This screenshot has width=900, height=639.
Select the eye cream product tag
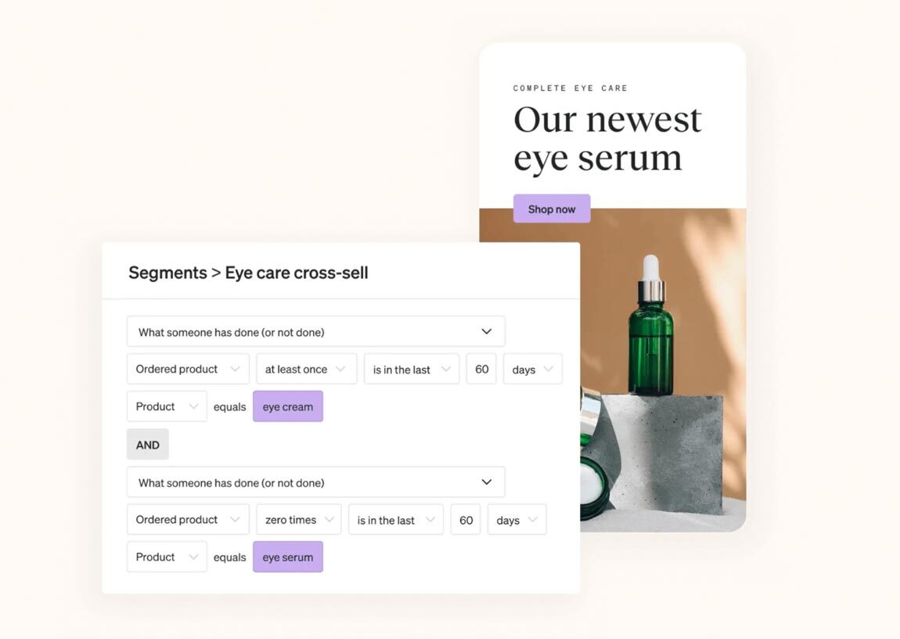click(x=287, y=406)
